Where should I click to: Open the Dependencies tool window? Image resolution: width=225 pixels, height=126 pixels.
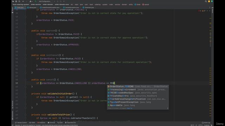(70, 122)
